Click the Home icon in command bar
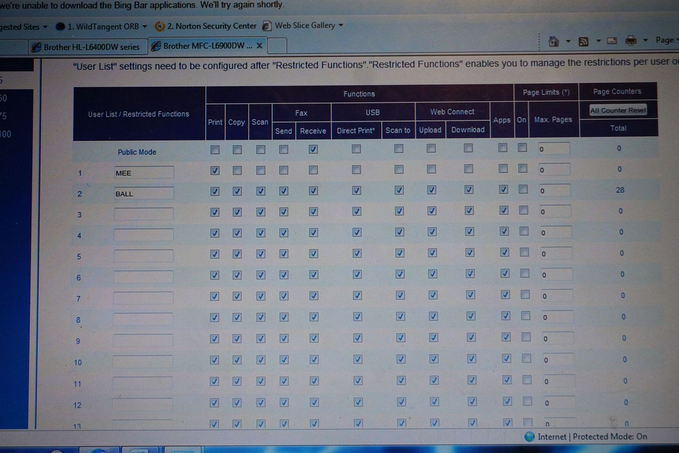679x453 pixels. [x=554, y=41]
